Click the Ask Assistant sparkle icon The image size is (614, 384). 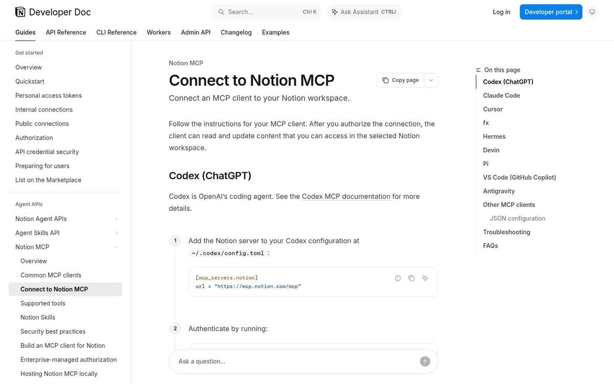click(335, 12)
